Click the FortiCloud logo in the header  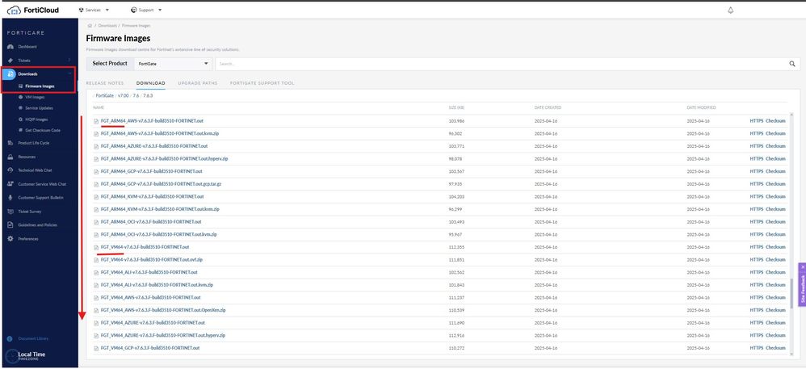pyautogui.click(x=33, y=10)
